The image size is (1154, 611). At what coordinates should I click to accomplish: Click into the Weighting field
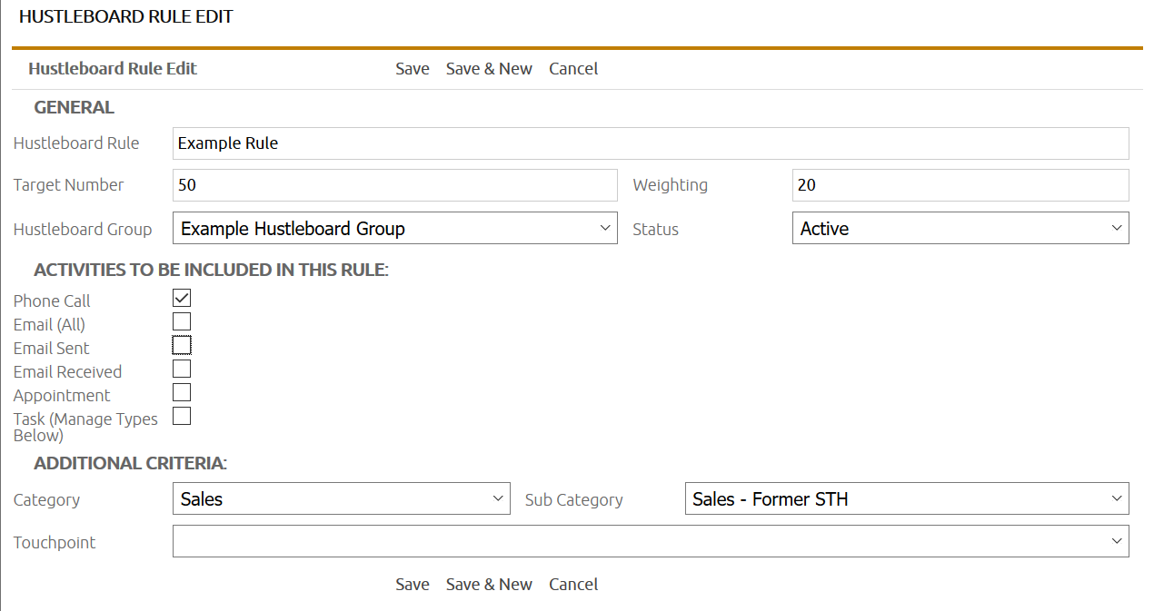pos(960,185)
